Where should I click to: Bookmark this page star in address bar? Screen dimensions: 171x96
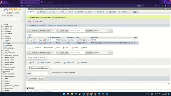pyautogui.click(x=142, y=6)
